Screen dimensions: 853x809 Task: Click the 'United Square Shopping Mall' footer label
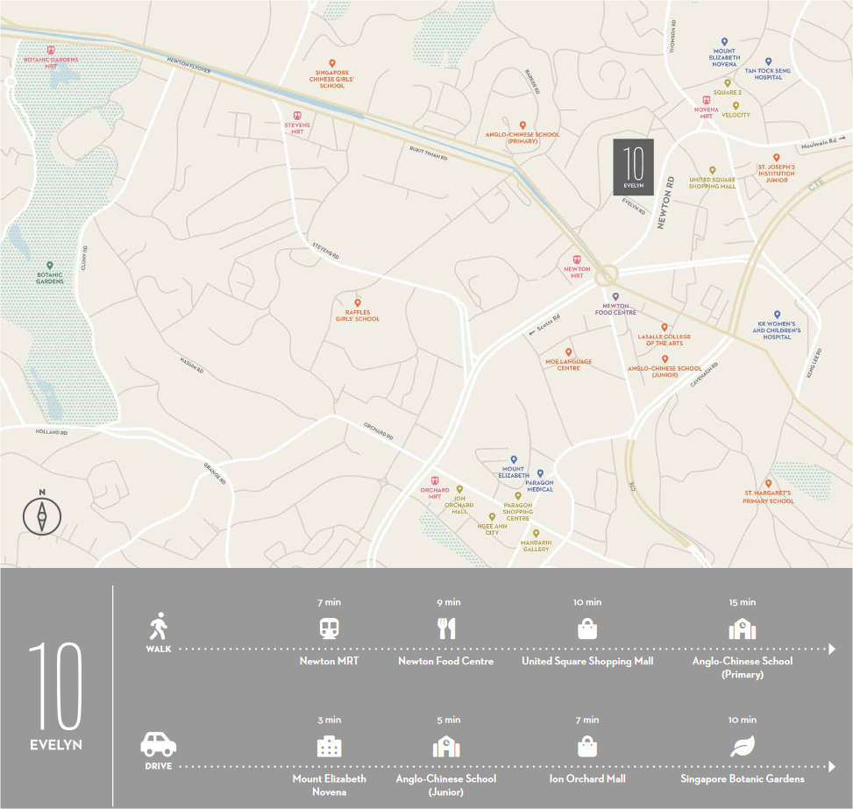coord(587,662)
